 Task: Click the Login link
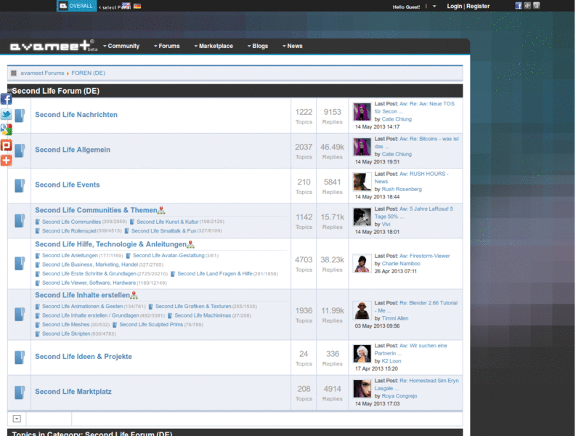pyautogui.click(x=455, y=6)
